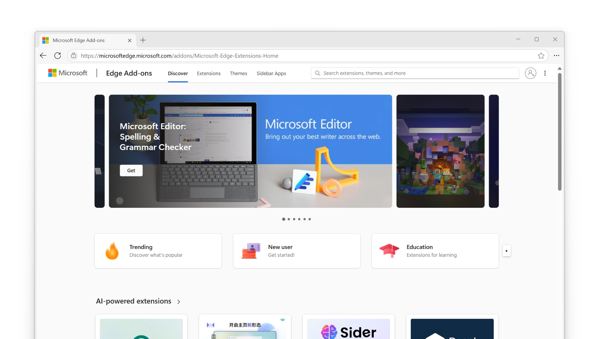
Task: Select the third carousel indicator dot
Action: point(294,219)
